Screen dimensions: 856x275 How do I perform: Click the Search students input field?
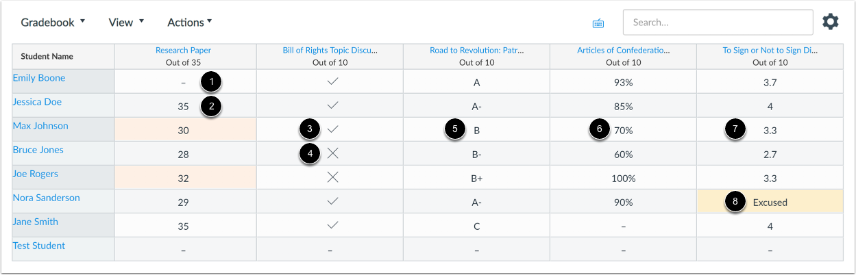click(x=718, y=22)
